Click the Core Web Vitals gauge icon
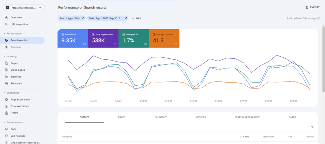The image size is (325, 144). (x=6, y=106)
